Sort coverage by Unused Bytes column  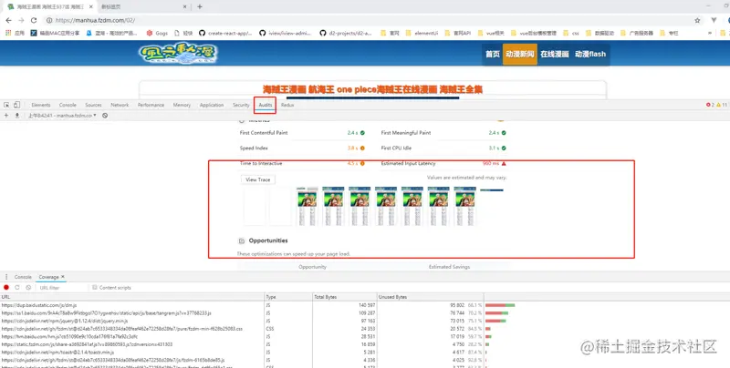430,297
